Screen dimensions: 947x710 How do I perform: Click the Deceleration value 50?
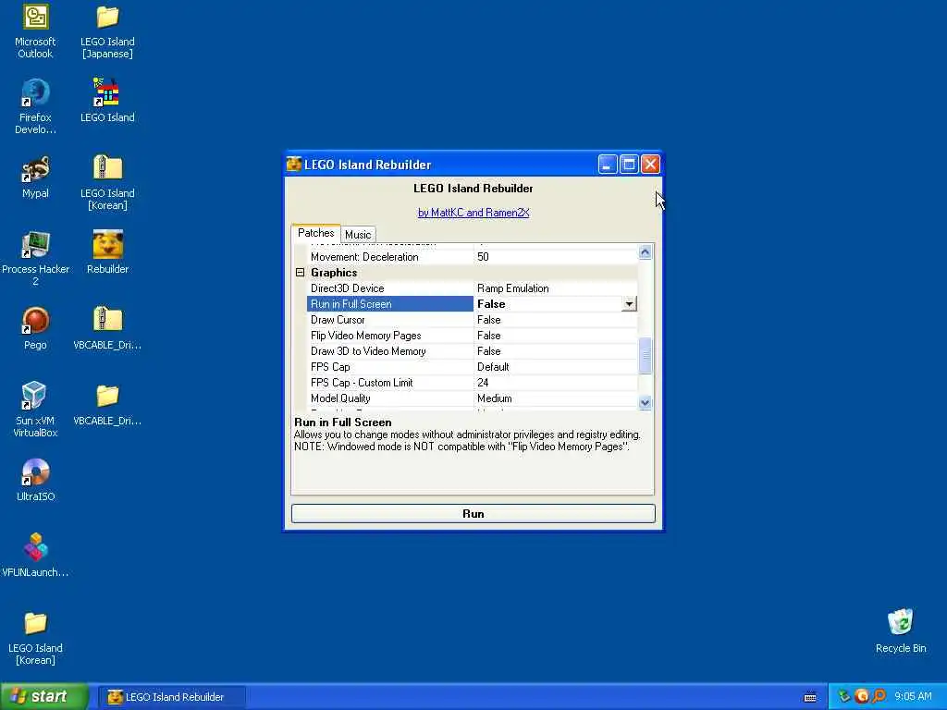point(483,257)
